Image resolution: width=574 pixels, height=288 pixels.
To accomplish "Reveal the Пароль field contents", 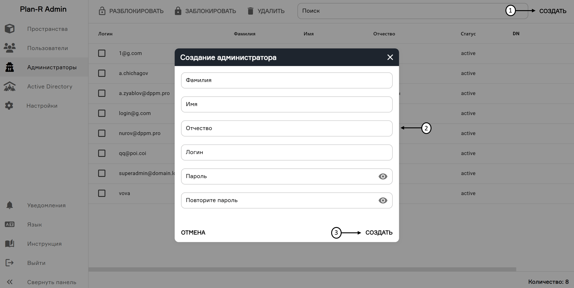I will coord(383,176).
